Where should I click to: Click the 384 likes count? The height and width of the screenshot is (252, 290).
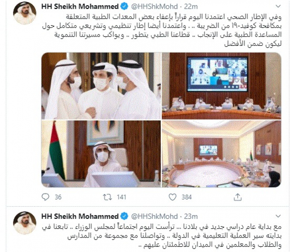[x=186, y=197]
